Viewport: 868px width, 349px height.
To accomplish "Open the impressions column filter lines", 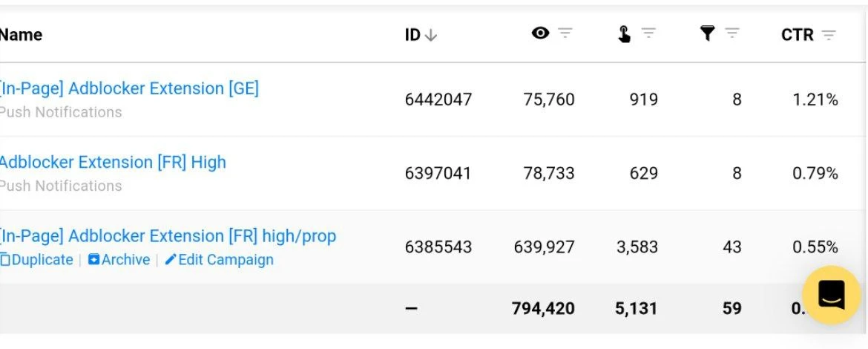I will 565,33.
